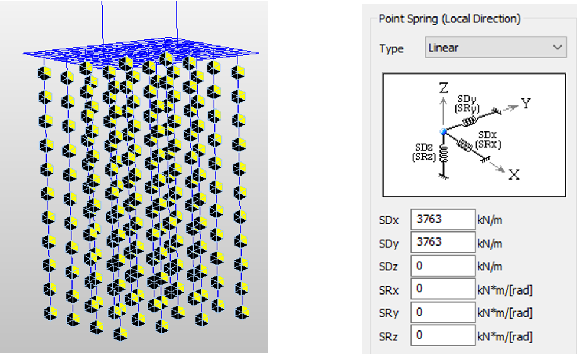Click the 'Type' label
The width and height of the screenshot is (577, 354).
click(391, 48)
